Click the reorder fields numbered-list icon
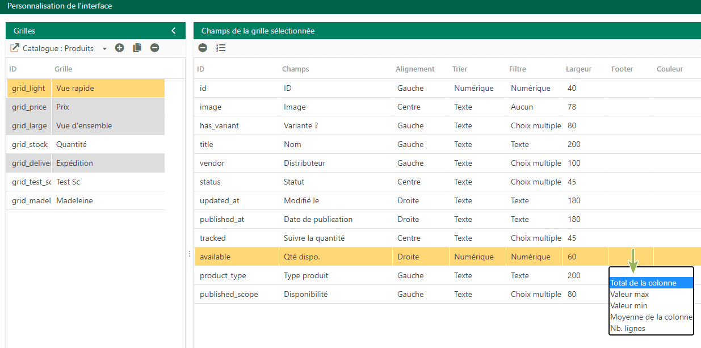Image resolution: width=701 pixels, height=348 pixels. coord(221,48)
